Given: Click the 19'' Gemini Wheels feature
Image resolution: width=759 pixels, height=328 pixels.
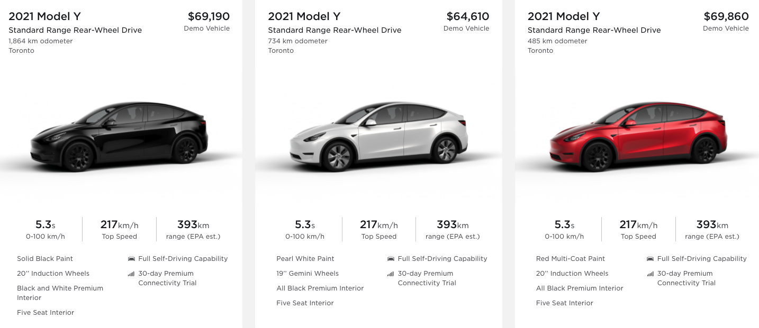Looking at the screenshot, I should tap(308, 274).
